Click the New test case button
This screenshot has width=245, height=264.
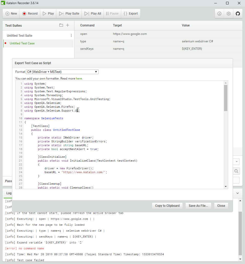[11, 14]
